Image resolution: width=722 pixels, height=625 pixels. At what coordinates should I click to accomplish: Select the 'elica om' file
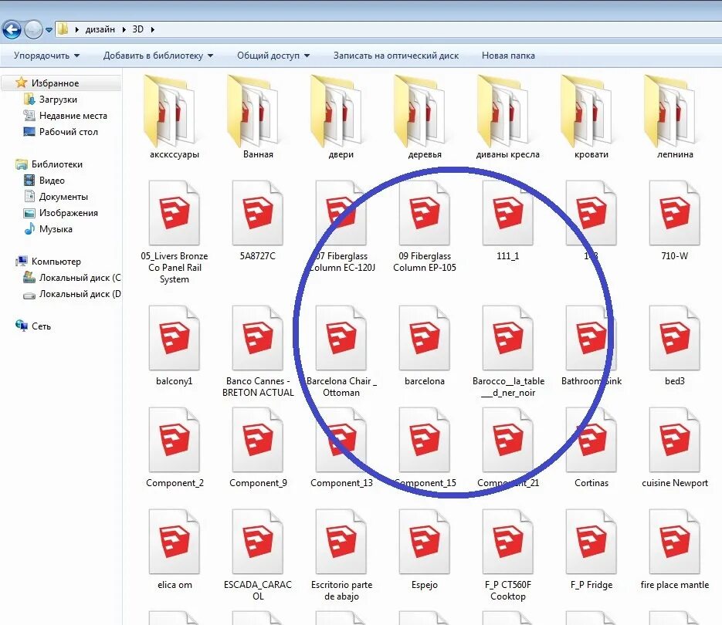[175, 549]
